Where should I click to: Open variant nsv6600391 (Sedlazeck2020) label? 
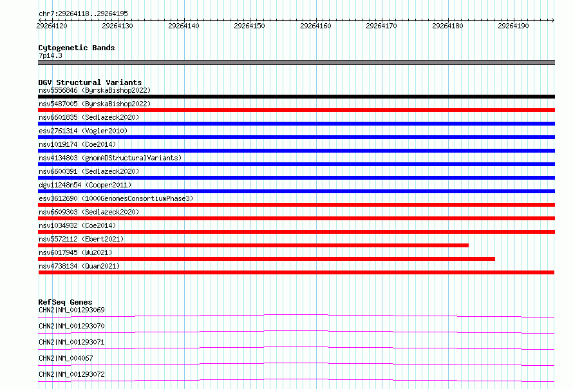pos(89,171)
